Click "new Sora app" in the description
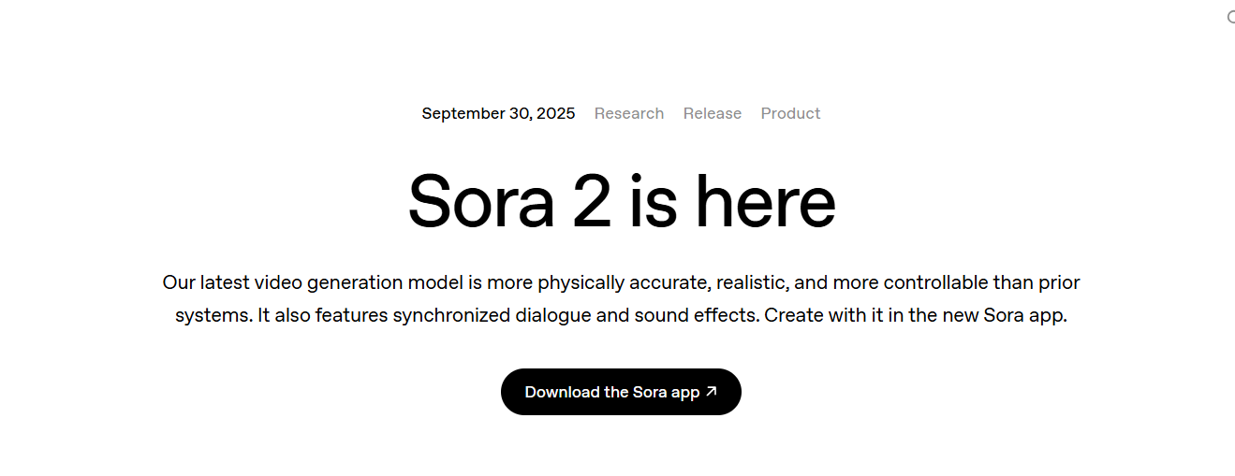 1003,315
